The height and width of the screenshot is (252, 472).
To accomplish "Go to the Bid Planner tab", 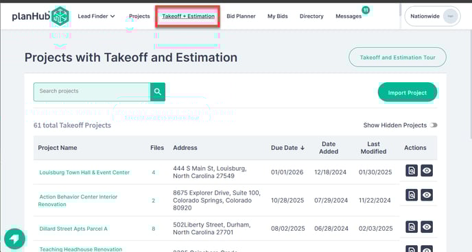I will coord(241,16).
